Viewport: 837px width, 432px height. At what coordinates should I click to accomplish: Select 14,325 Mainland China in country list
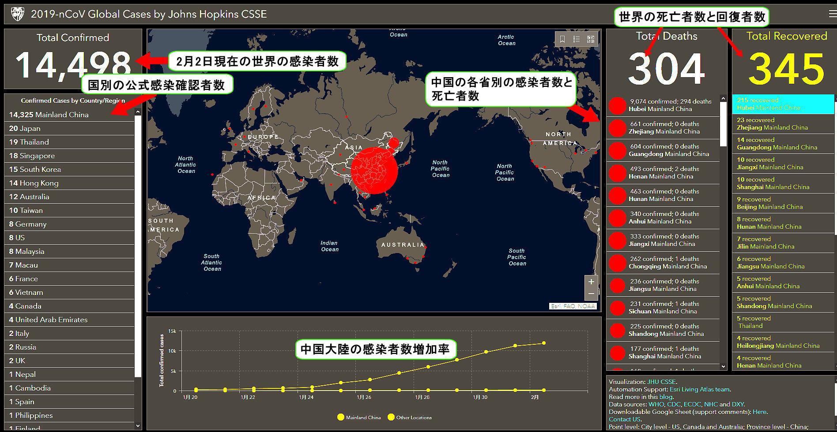point(69,115)
